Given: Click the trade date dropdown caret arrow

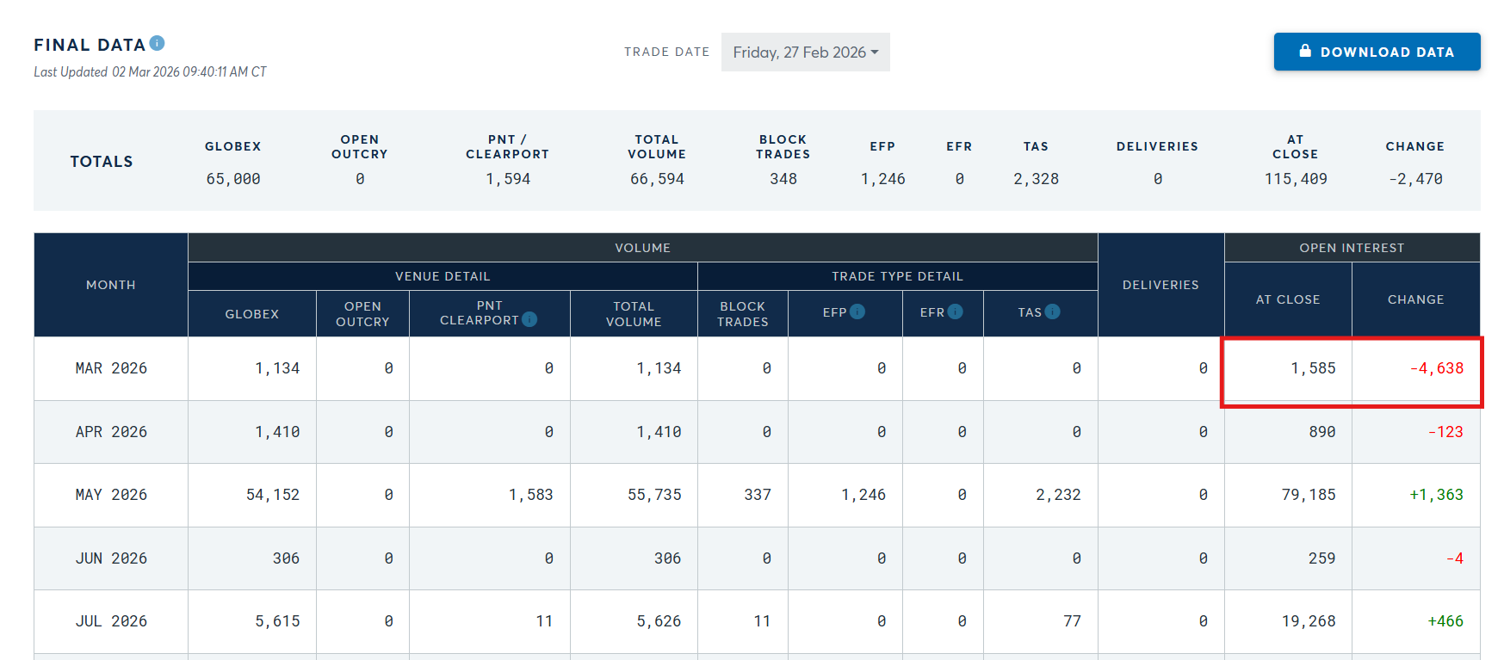Looking at the screenshot, I should (x=875, y=52).
